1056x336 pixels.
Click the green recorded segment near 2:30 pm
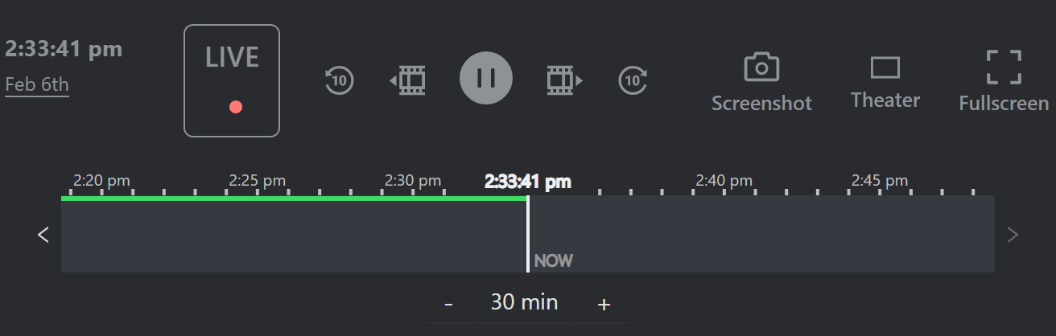click(413, 198)
